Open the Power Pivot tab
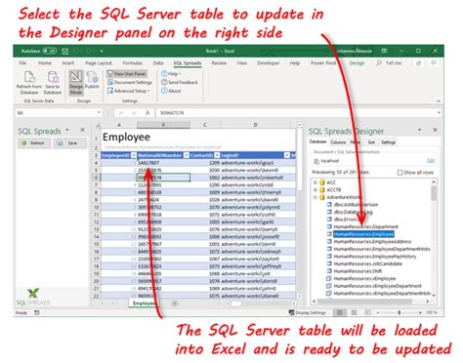The height and width of the screenshot is (363, 463). (323, 63)
